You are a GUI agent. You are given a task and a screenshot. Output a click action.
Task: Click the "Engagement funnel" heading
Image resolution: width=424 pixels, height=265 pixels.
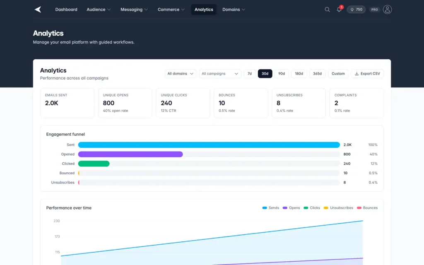click(65, 135)
